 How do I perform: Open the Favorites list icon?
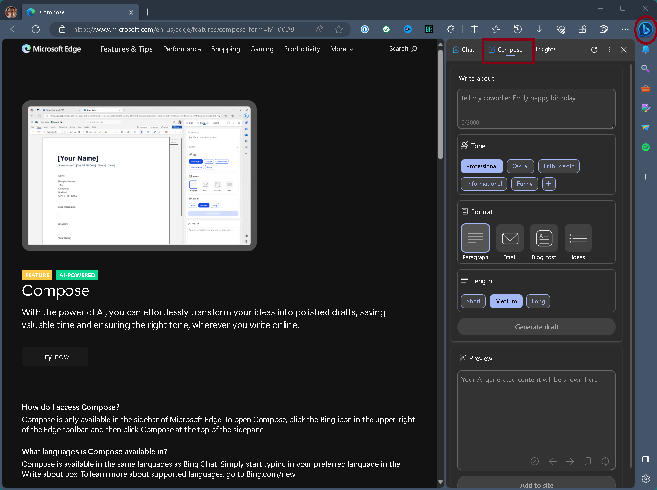click(496, 29)
